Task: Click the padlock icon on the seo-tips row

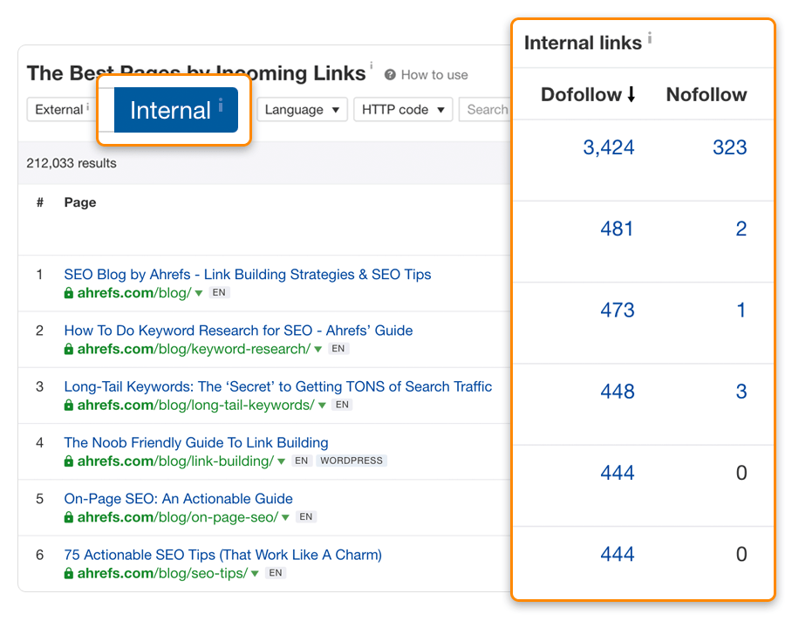Action: tap(68, 573)
